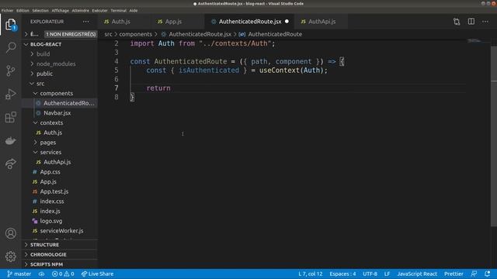Click the components breadcrumb segment
This screenshot has height=279, width=497.
pyautogui.click(x=135, y=34)
